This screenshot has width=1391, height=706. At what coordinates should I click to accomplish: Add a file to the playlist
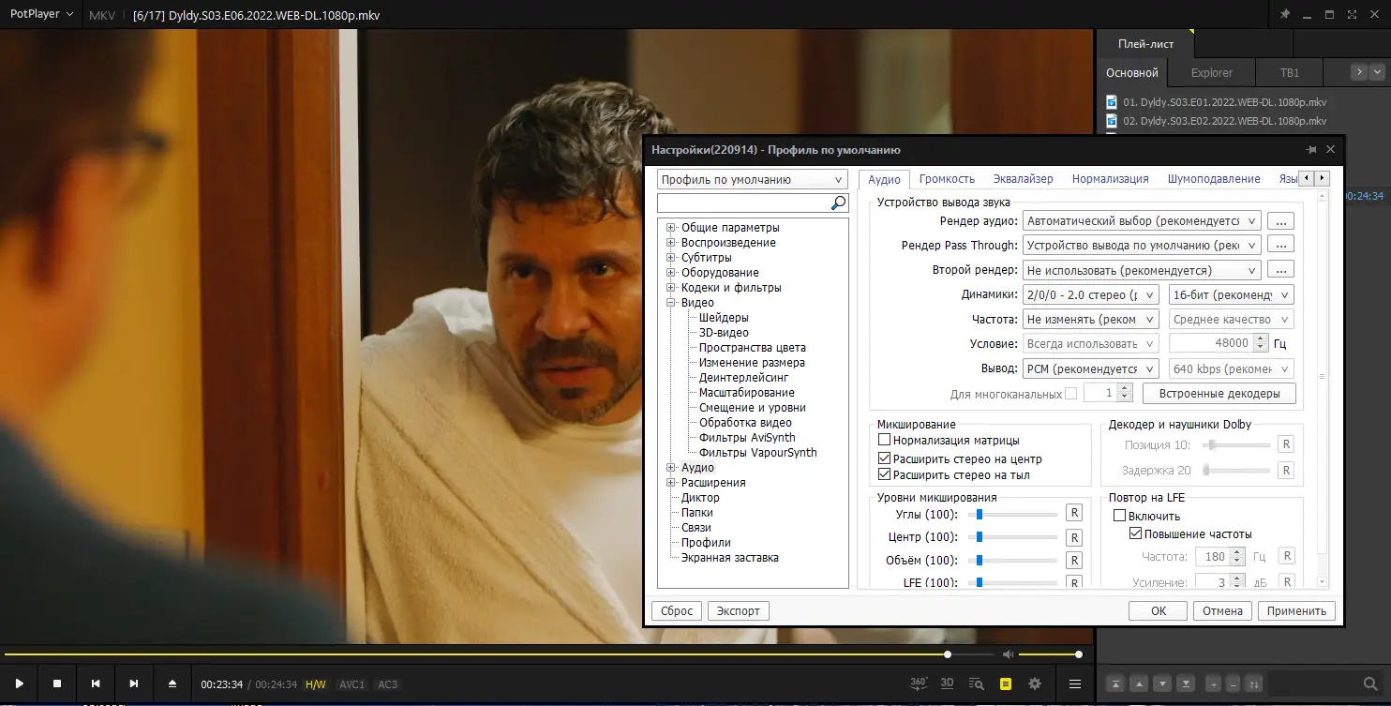point(1213,683)
